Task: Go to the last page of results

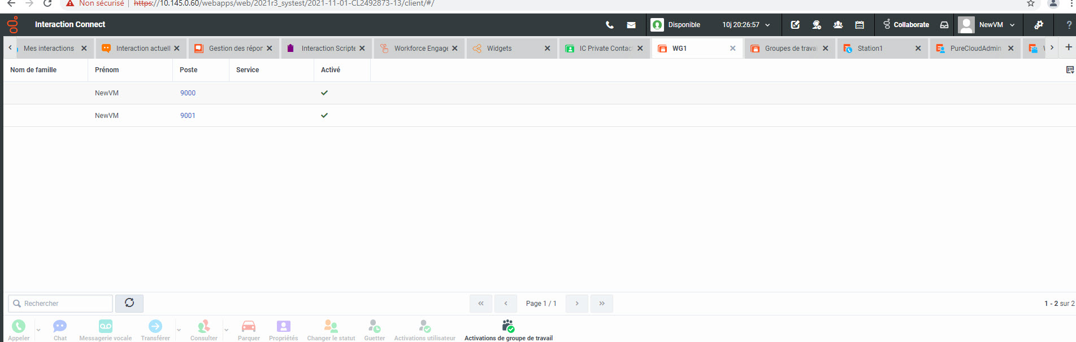Action: pos(602,304)
